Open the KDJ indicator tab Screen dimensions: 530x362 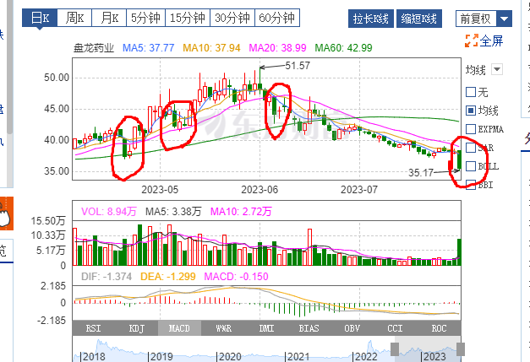(x=137, y=328)
